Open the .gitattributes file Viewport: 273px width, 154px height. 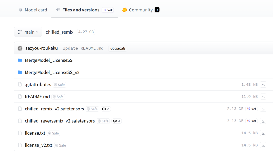point(38,85)
